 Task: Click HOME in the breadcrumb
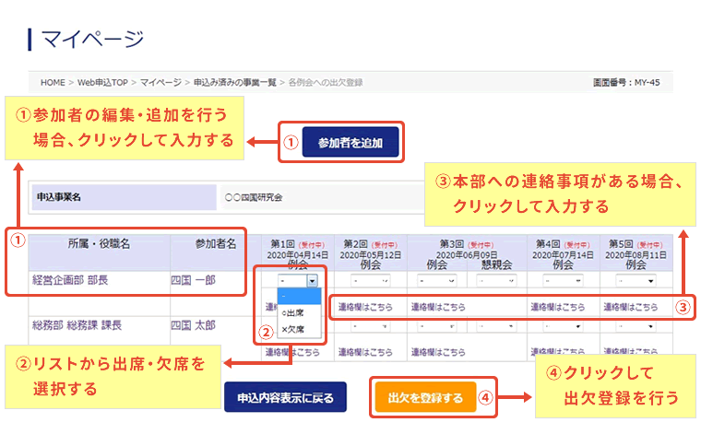(53, 82)
